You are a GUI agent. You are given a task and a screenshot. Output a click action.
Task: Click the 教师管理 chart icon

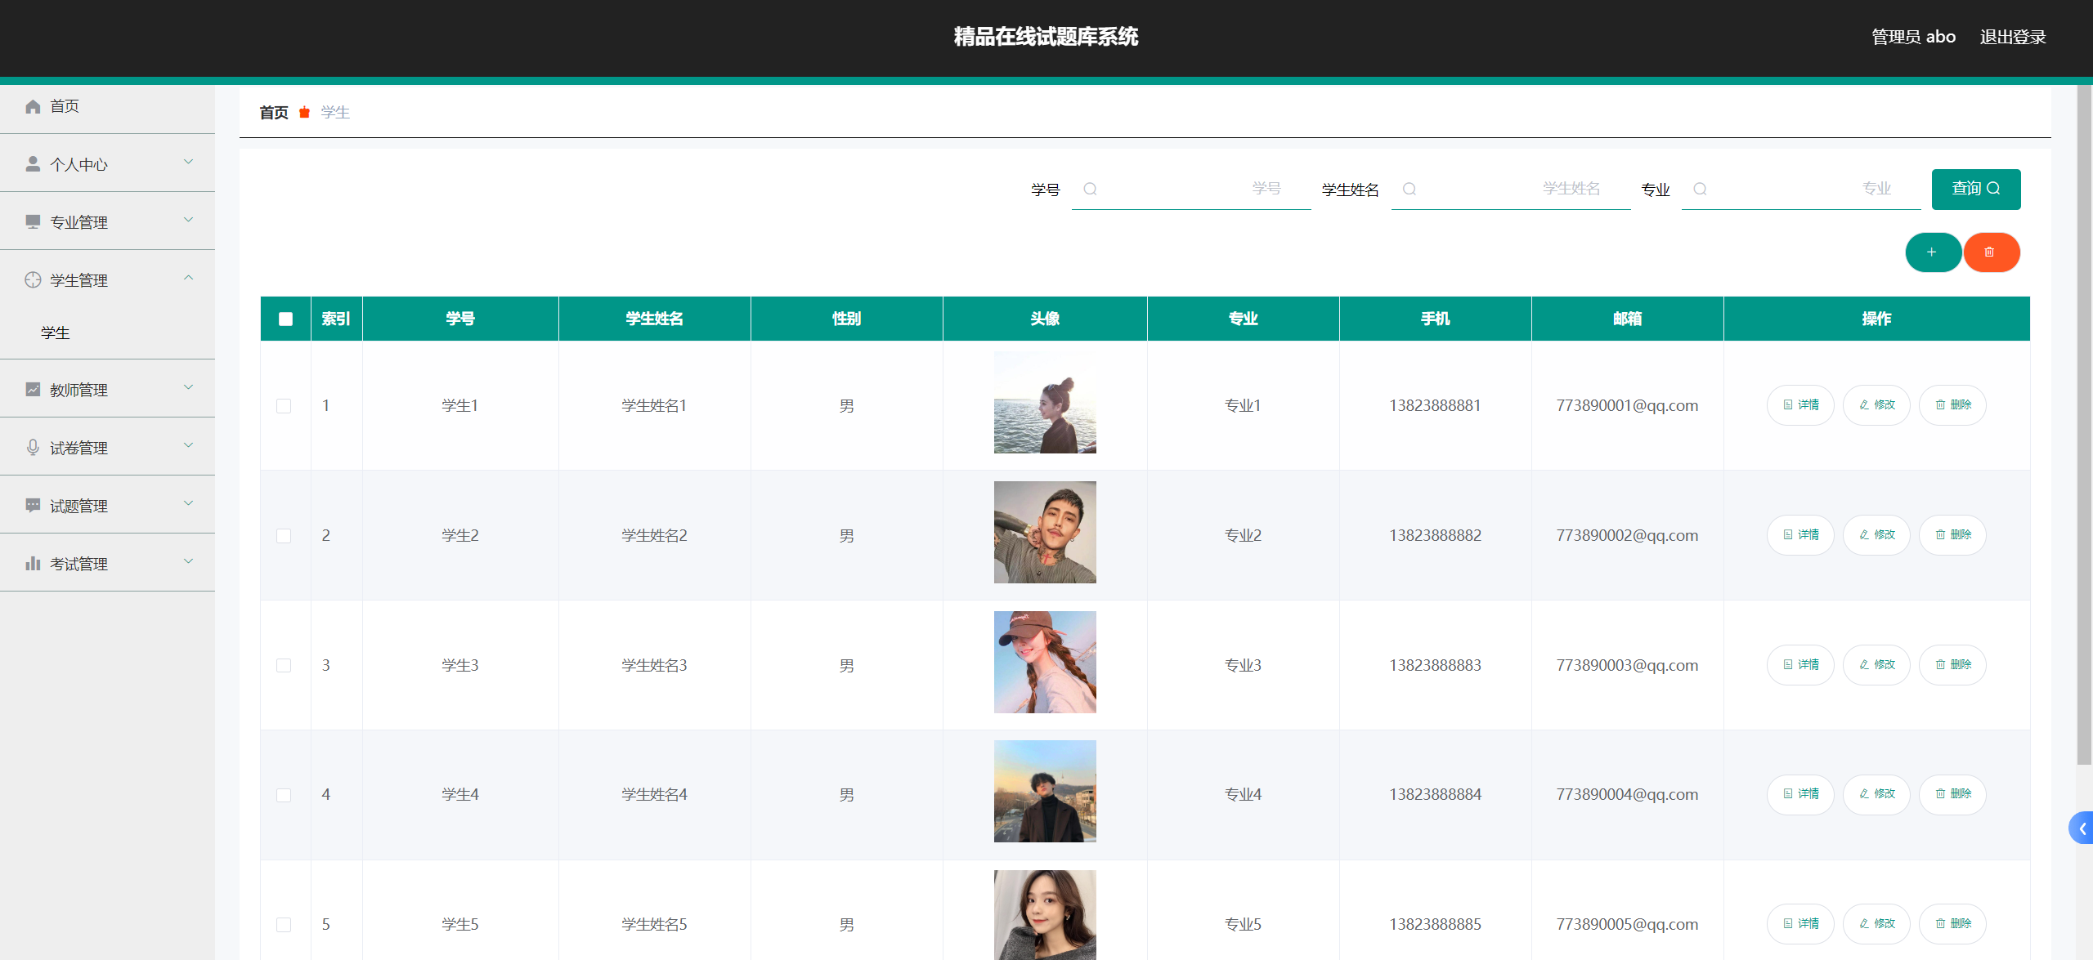[x=33, y=390]
